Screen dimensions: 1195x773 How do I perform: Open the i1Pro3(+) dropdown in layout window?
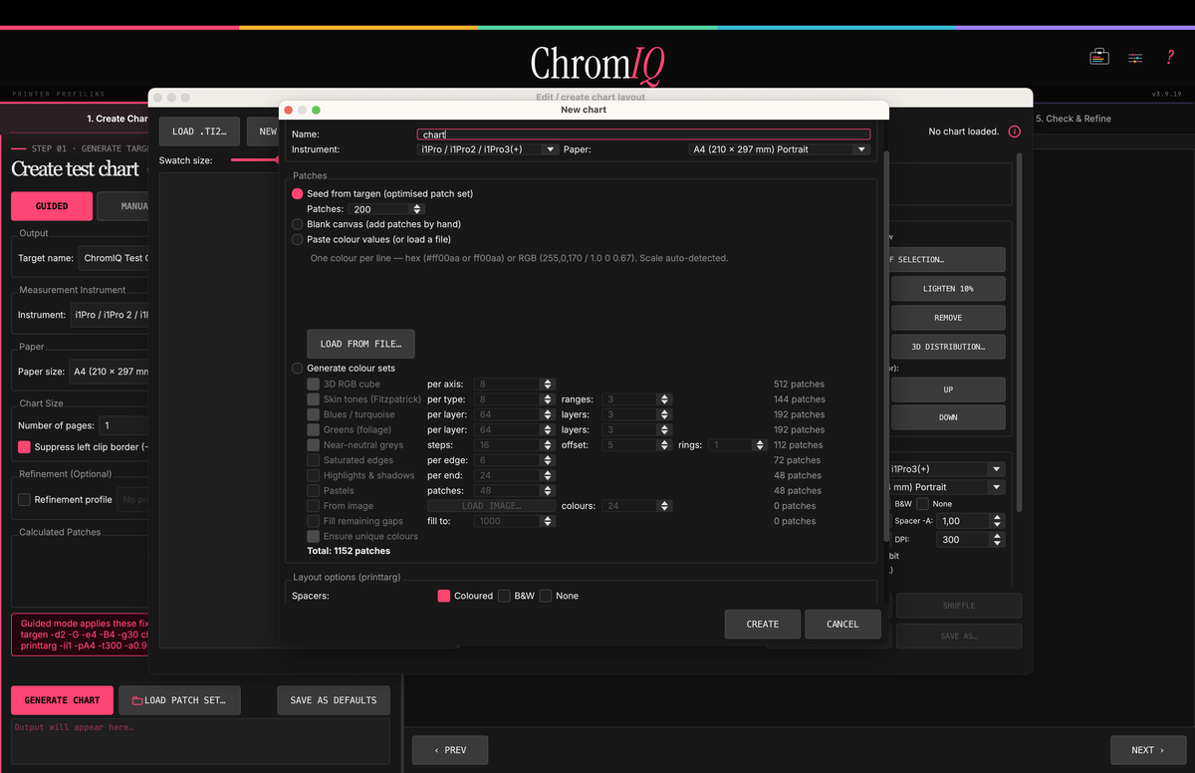947,469
